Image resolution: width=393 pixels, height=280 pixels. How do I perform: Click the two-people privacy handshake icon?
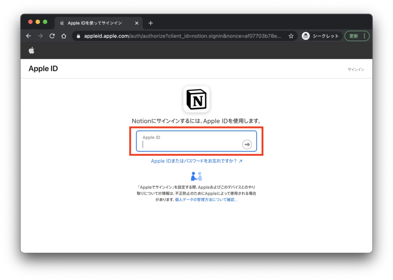coord(196,176)
